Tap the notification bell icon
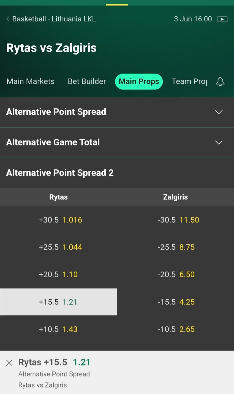Viewport: 234px width, 394px height. click(220, 81)
